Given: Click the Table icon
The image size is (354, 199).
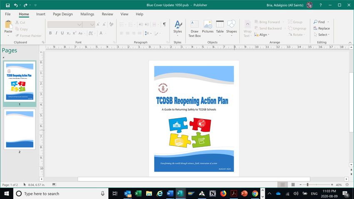Looking at the screenshot, I should 219,25.
